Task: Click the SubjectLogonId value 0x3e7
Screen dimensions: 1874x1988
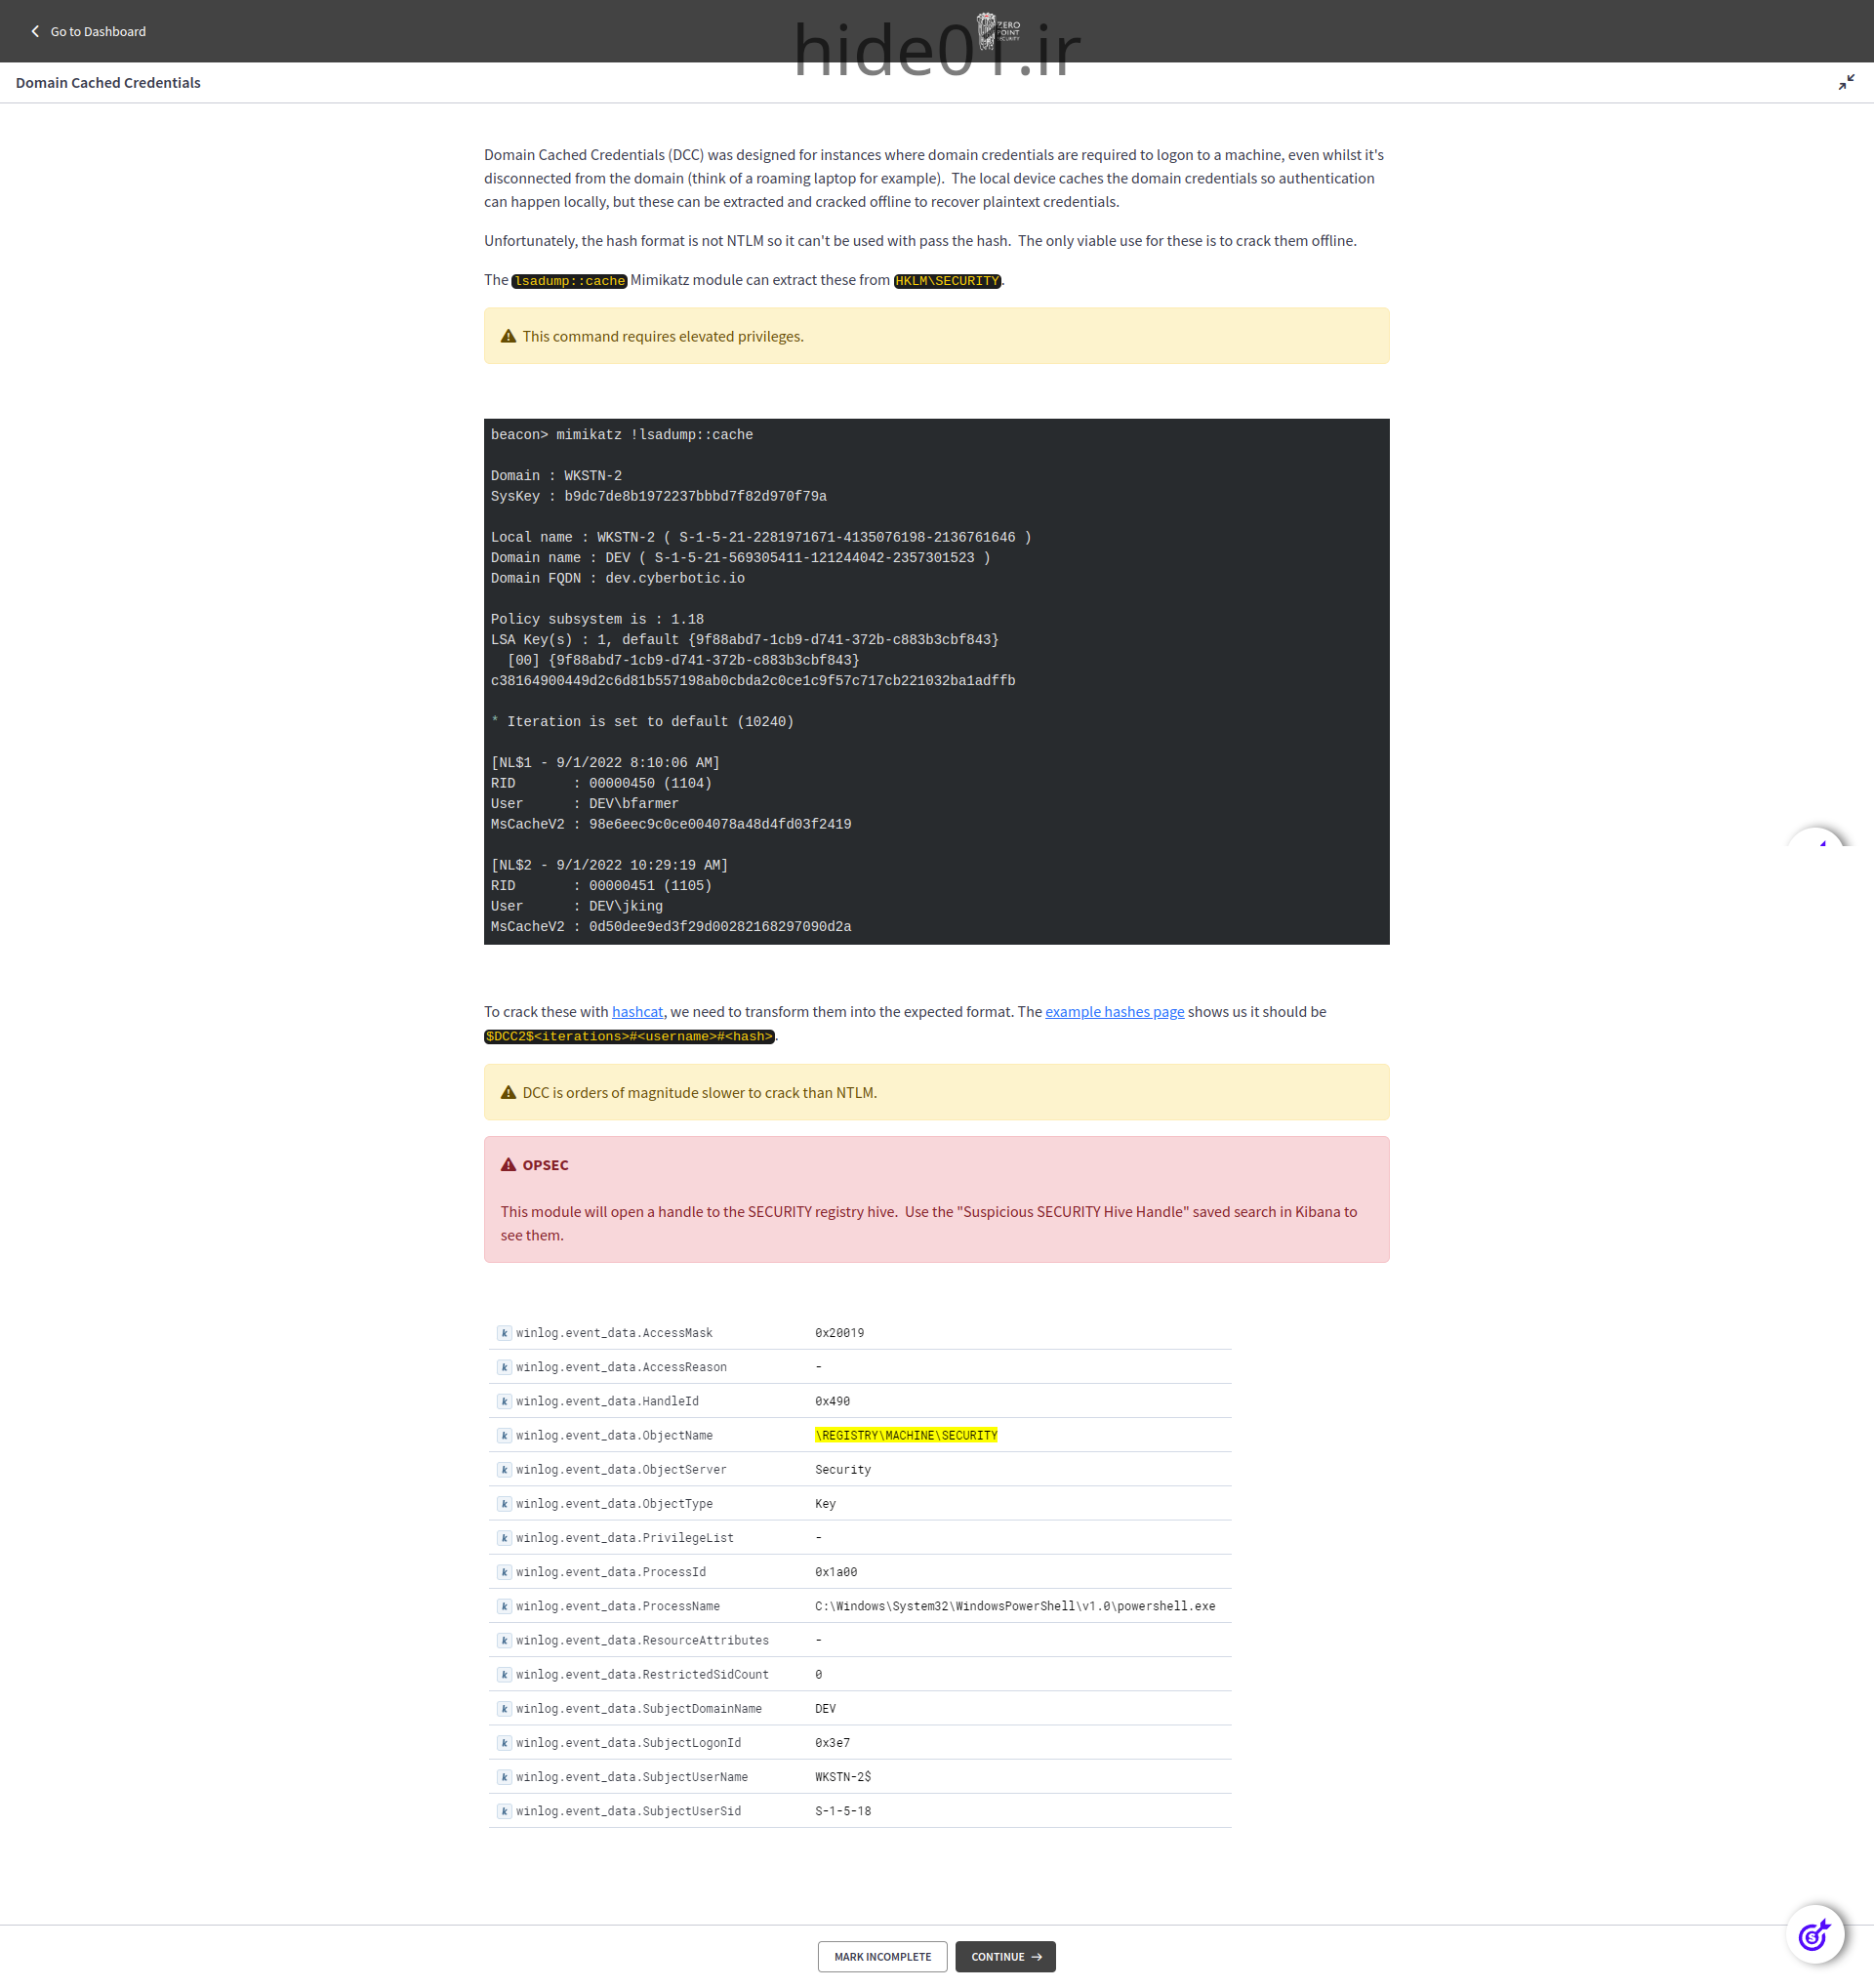Action: click(x=832, y=1743)
